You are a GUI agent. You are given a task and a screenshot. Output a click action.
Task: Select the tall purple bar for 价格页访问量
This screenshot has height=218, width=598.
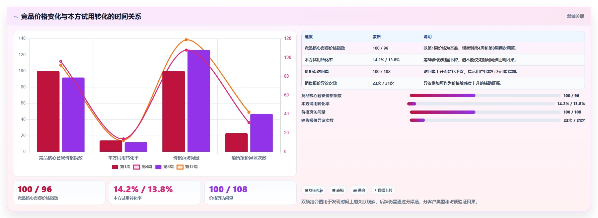pos(199,101)
